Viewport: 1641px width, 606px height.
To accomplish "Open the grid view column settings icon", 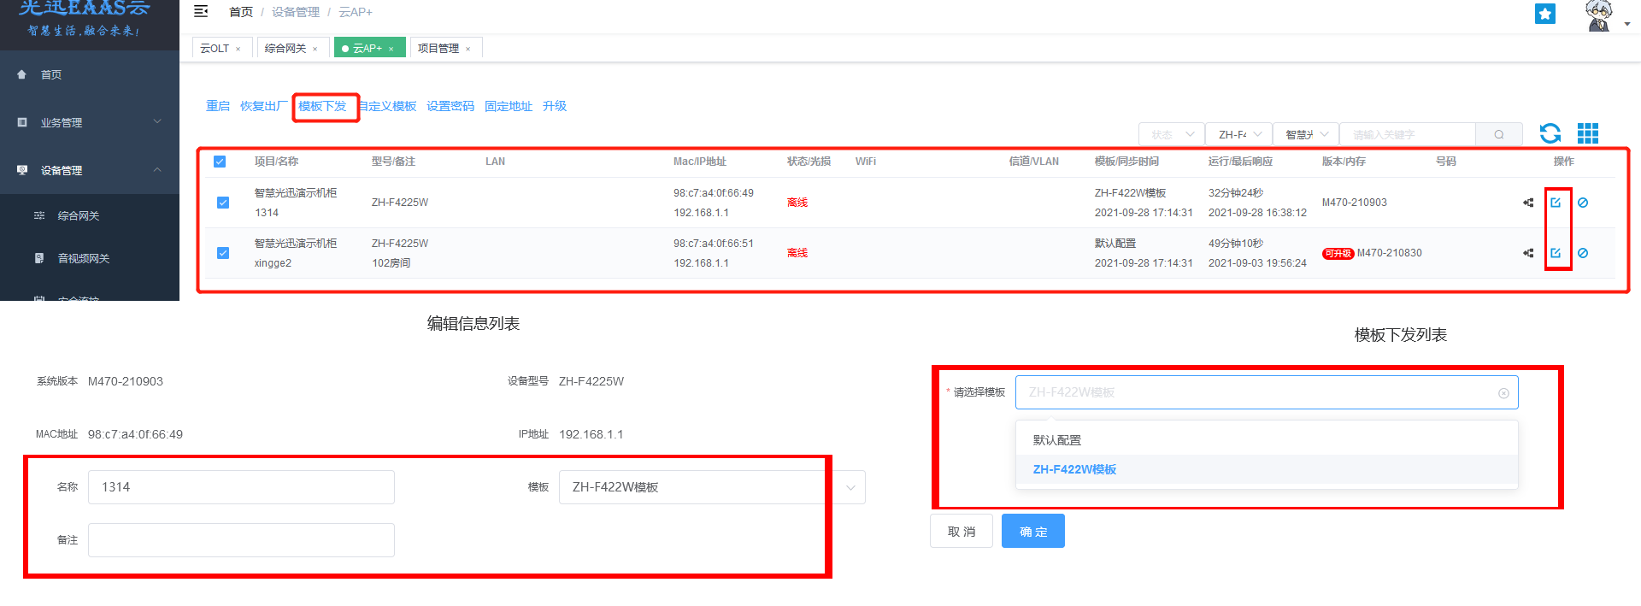I will pos(1587,133).
